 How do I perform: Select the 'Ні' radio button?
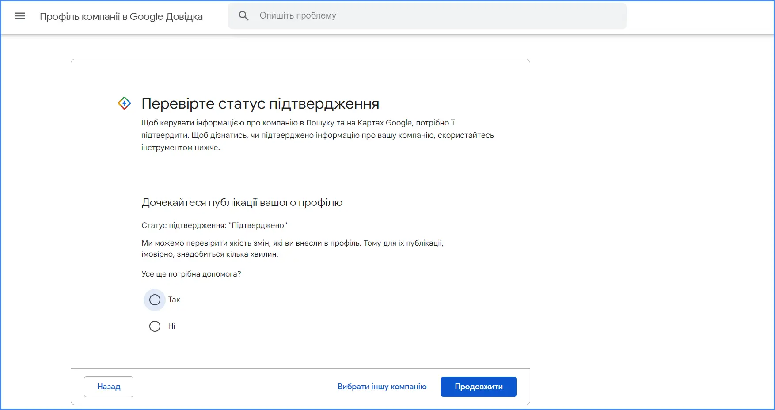155,326
